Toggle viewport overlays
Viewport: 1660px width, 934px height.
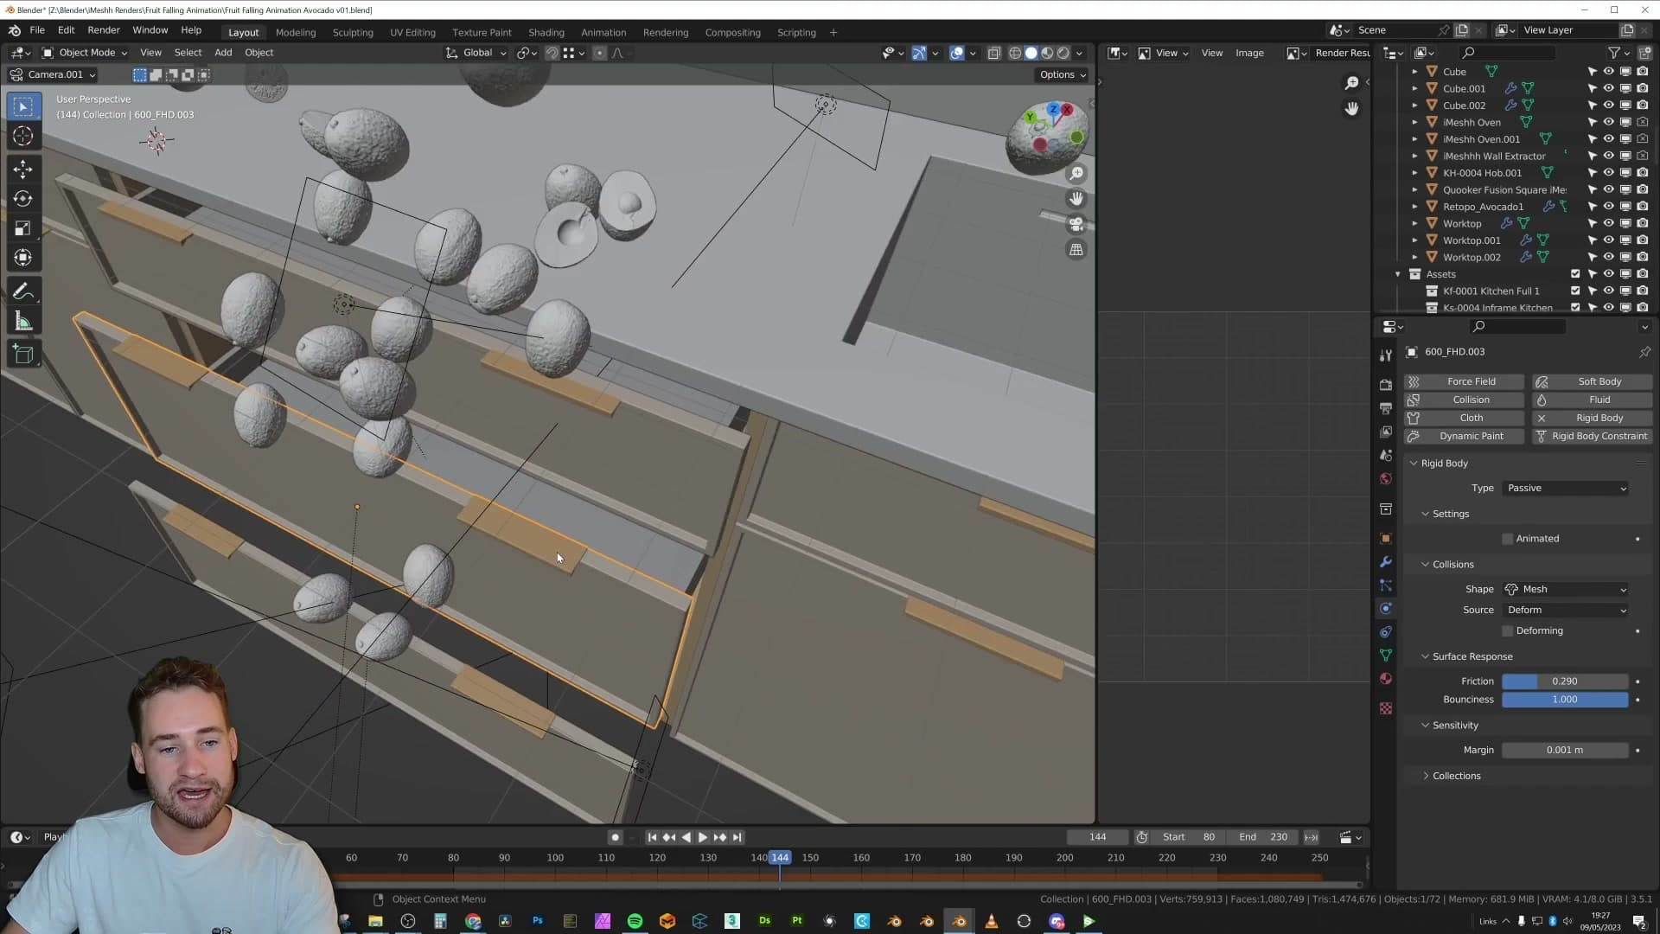click(x=957, y=53)
